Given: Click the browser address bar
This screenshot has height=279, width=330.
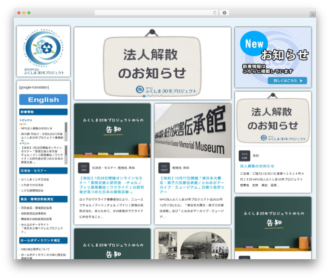Looking at the screenshot, I should (156, 13).
